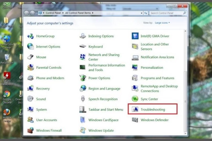Open the Taskbar and Start Menu icon
This screenshot has width=212, height=141.
pos(83,109)
